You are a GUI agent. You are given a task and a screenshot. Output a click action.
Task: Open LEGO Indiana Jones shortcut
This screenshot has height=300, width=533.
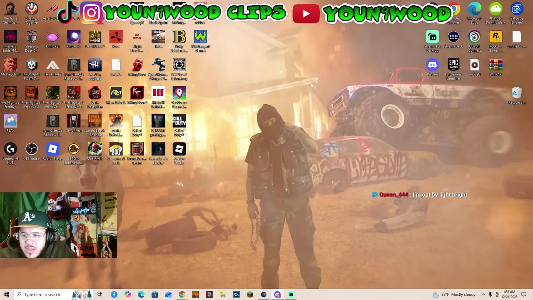tap(74, 153)
